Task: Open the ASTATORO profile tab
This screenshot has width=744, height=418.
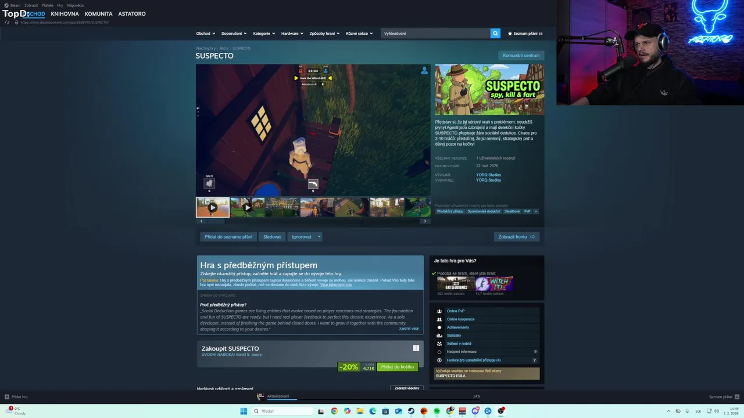Action: 132,13
